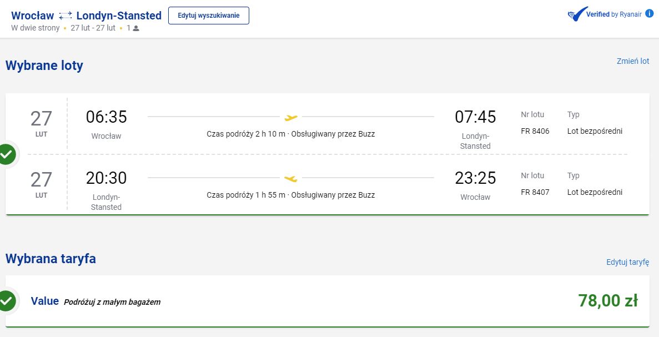This screenshot has height=337, width=659.
Task: Click the 78,00 zł fare price
Action: pyautogui.click(x=608, y=301)
